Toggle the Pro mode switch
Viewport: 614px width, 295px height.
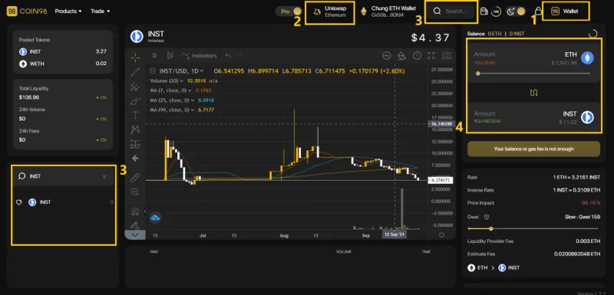point(290,11)
